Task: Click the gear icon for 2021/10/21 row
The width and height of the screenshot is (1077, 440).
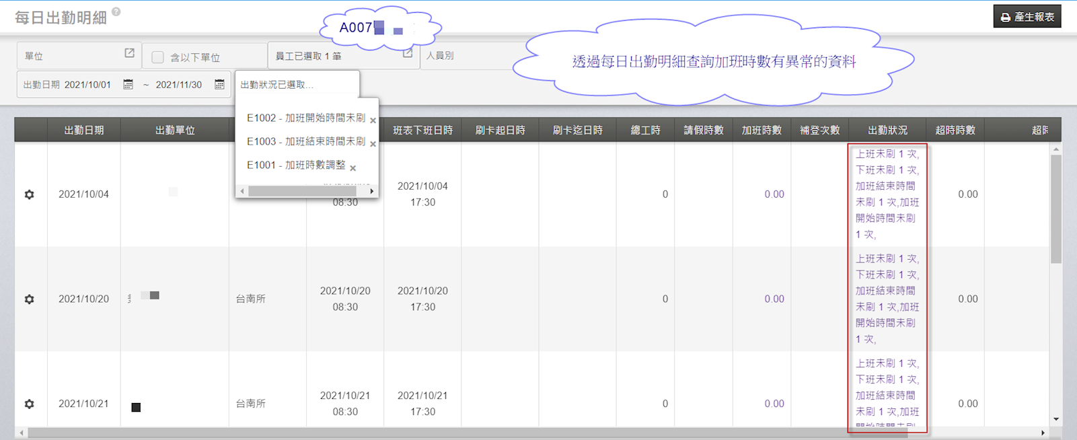Action: click(x=30, y=404)
